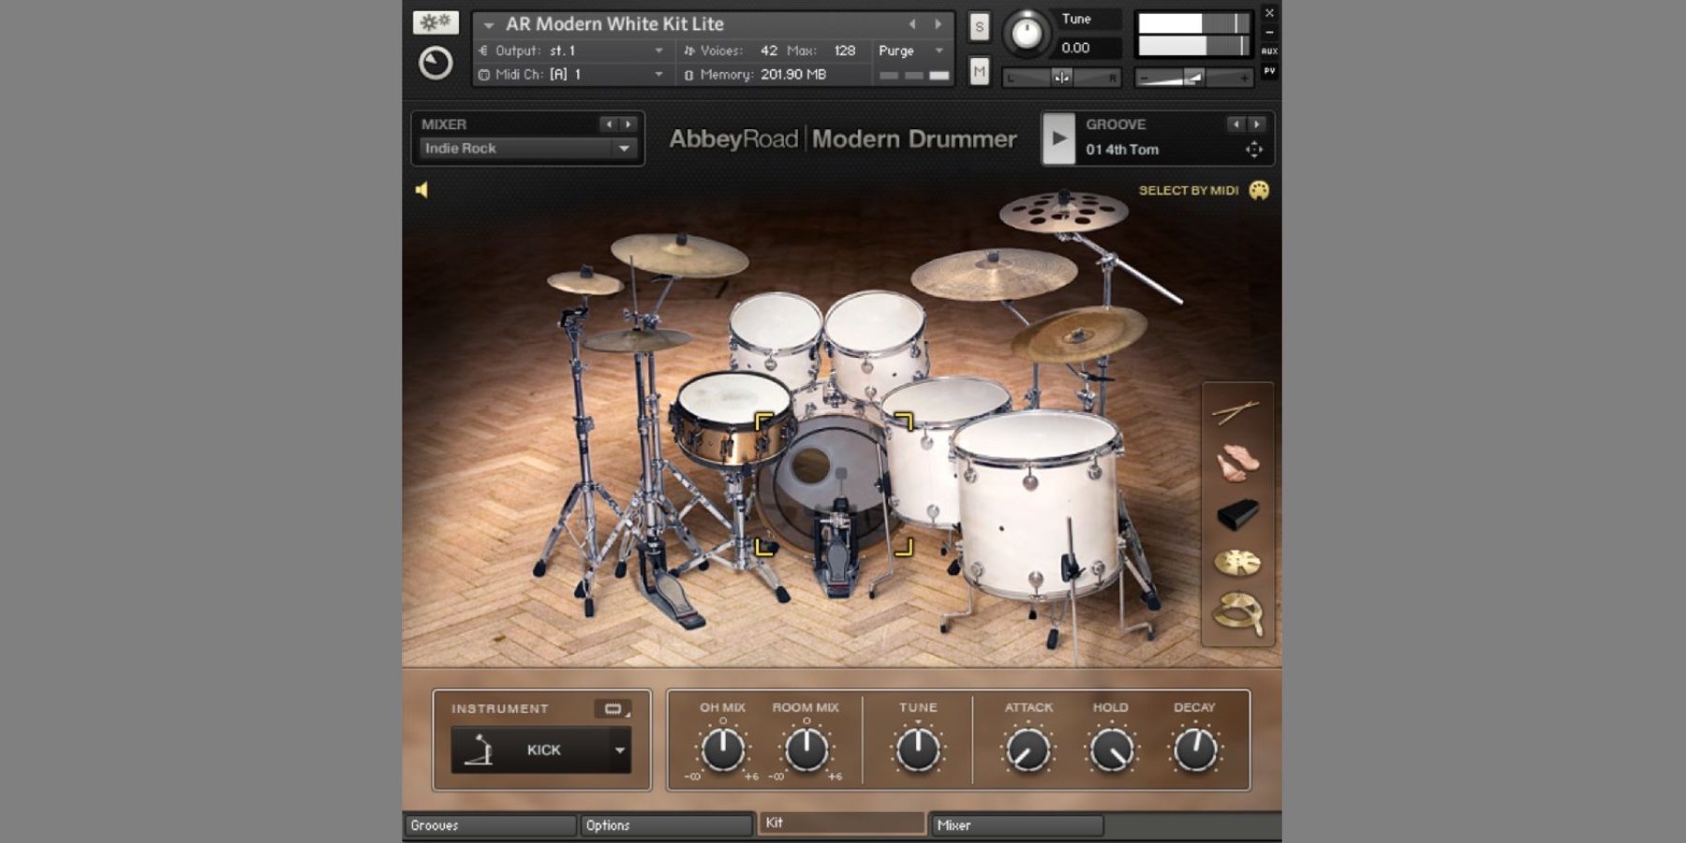Open the Mixer tab
Image resolution: width=1686 pixels, height=843 pixels.
click(1015, 825)
